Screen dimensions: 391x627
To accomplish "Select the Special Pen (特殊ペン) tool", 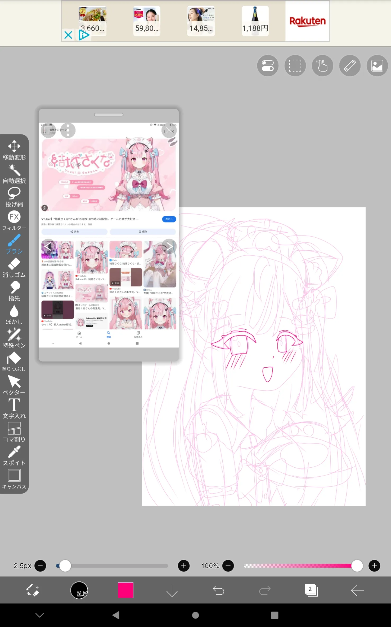I will [x=14, y=338].
